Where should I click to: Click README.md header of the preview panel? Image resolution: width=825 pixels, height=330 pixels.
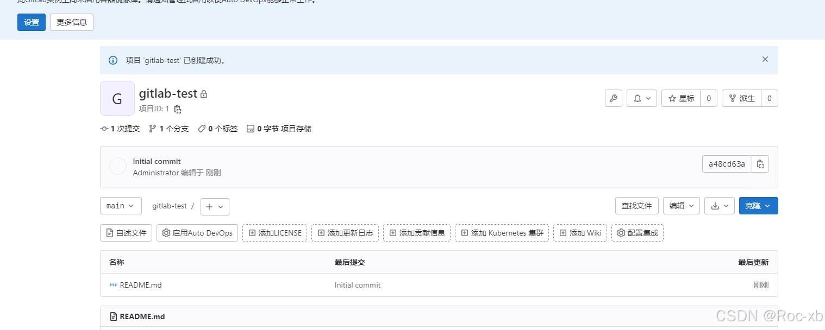point(142,316)
